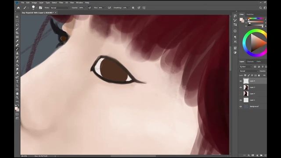
Task: Select the Shape tool
Action: coord(17,90)
